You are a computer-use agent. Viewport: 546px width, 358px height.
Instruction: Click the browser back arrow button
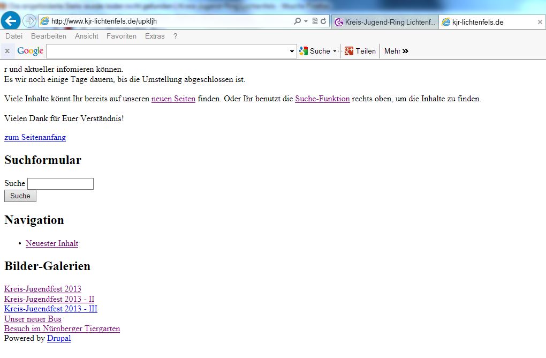(x=11, y=21)
